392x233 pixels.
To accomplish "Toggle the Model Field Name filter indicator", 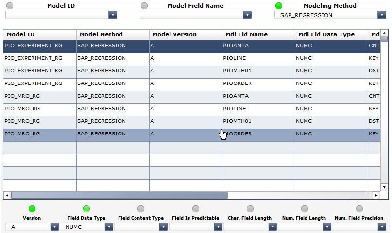I will pos(144,6).
